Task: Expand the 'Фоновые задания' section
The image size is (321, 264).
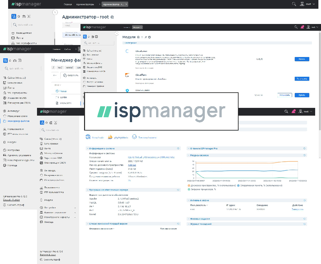Action: [x=189, y=219]
